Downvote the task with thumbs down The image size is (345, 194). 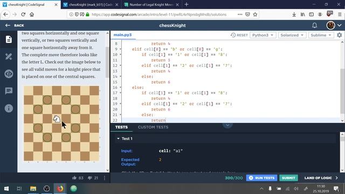(90, 178)
